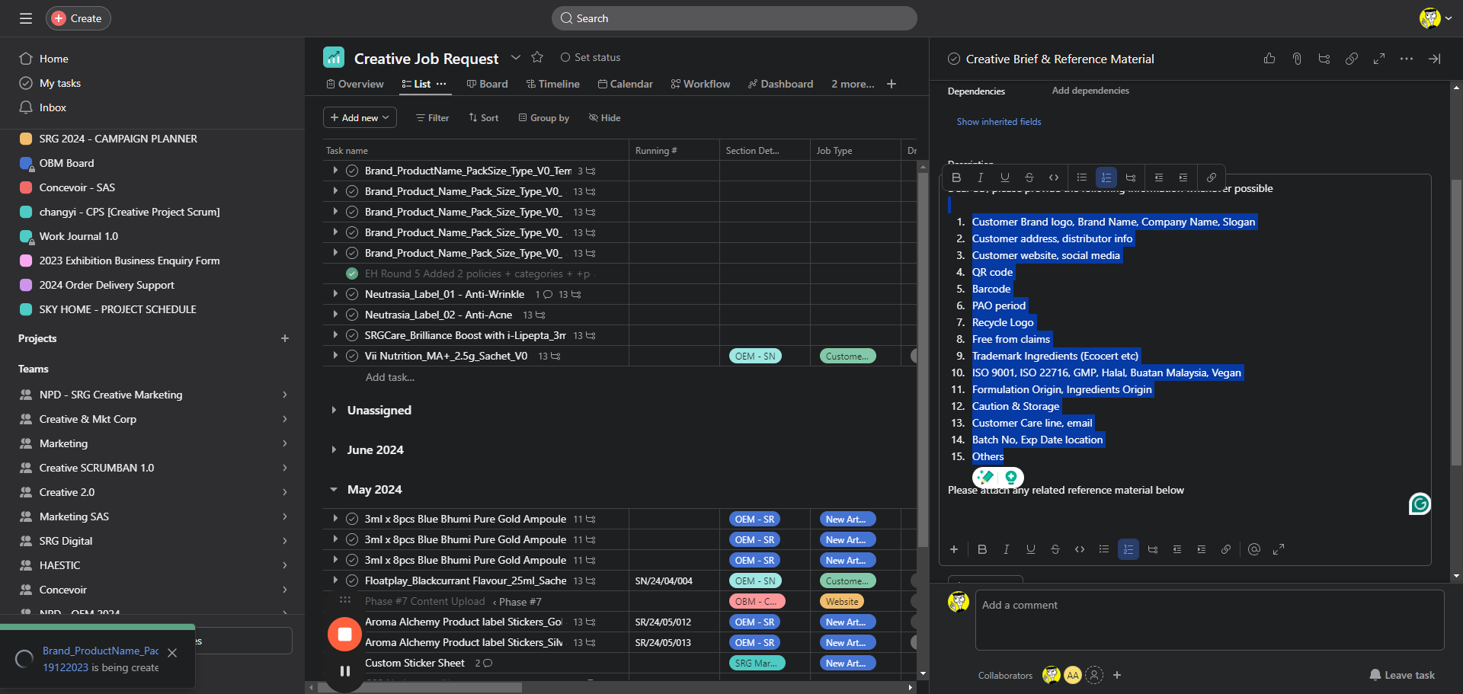Screen dimensions: 1463x694
Task: Open the hamburger sidebar menu
Action: point(26,18)
